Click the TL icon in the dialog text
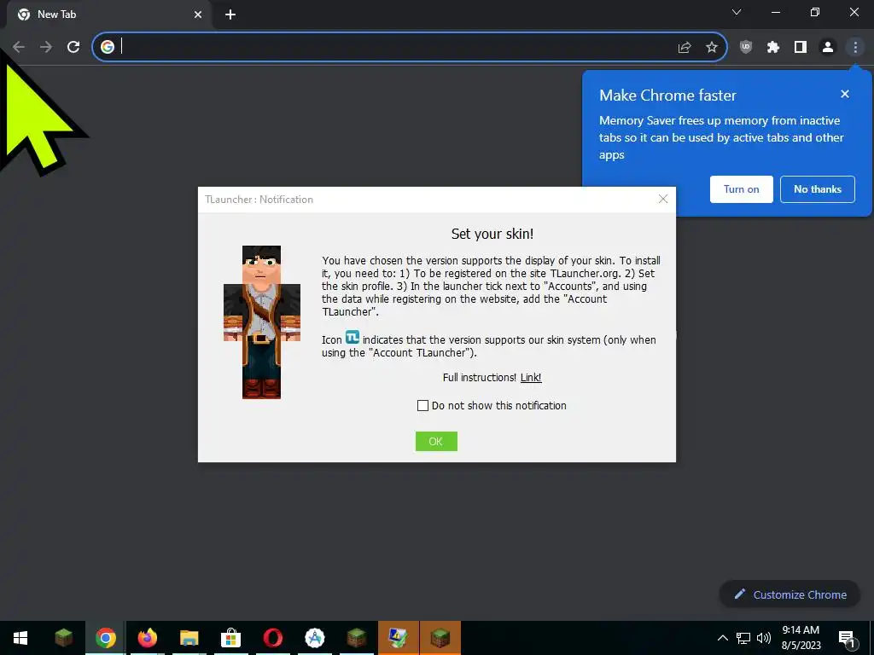874x655 pixels. point(353,337)
